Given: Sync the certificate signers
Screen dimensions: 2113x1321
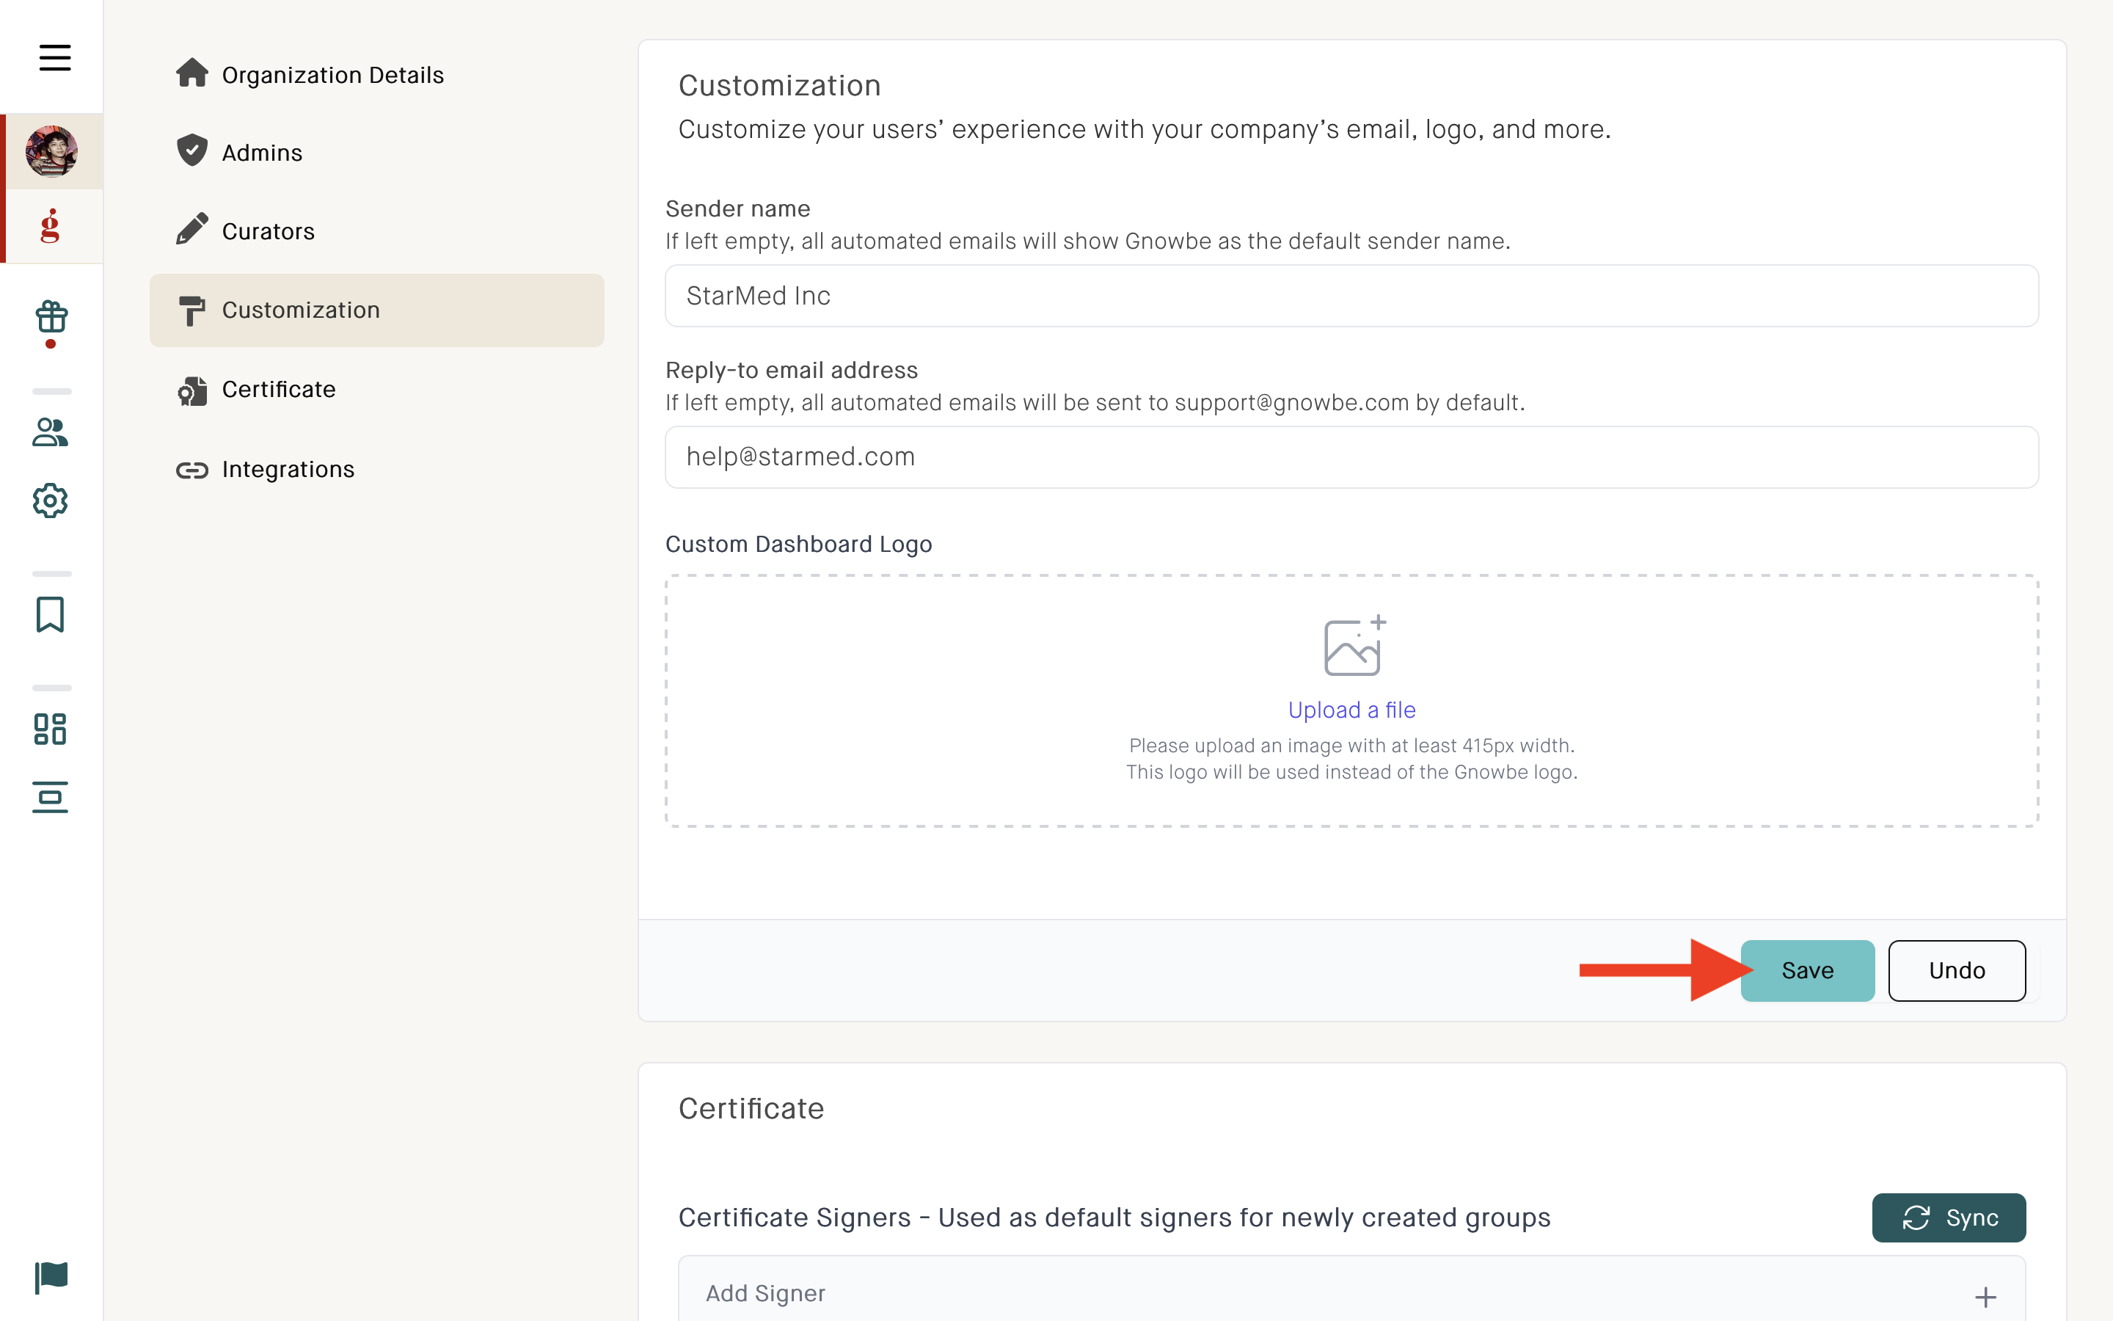Looking at the screenshot, I should click(x=1949, y=1217).
